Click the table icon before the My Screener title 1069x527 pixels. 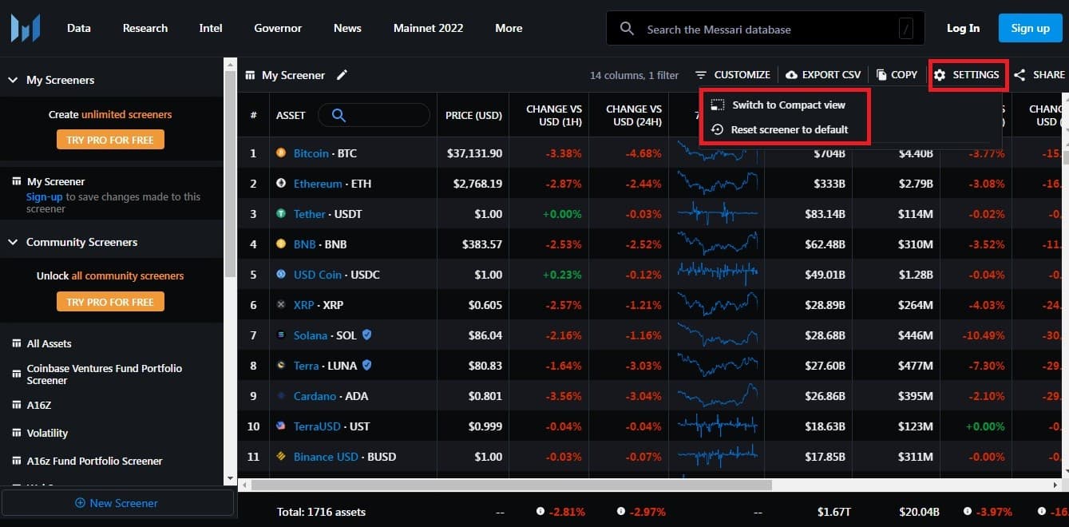tap(251, 75)
